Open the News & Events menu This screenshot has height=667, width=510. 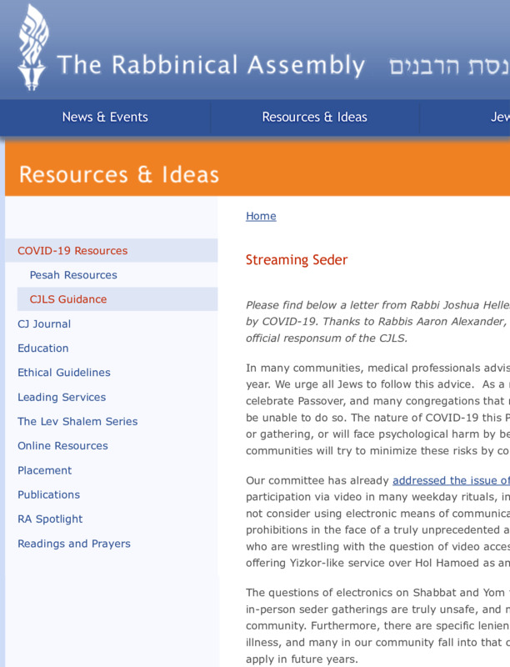(x=105, y=117)
